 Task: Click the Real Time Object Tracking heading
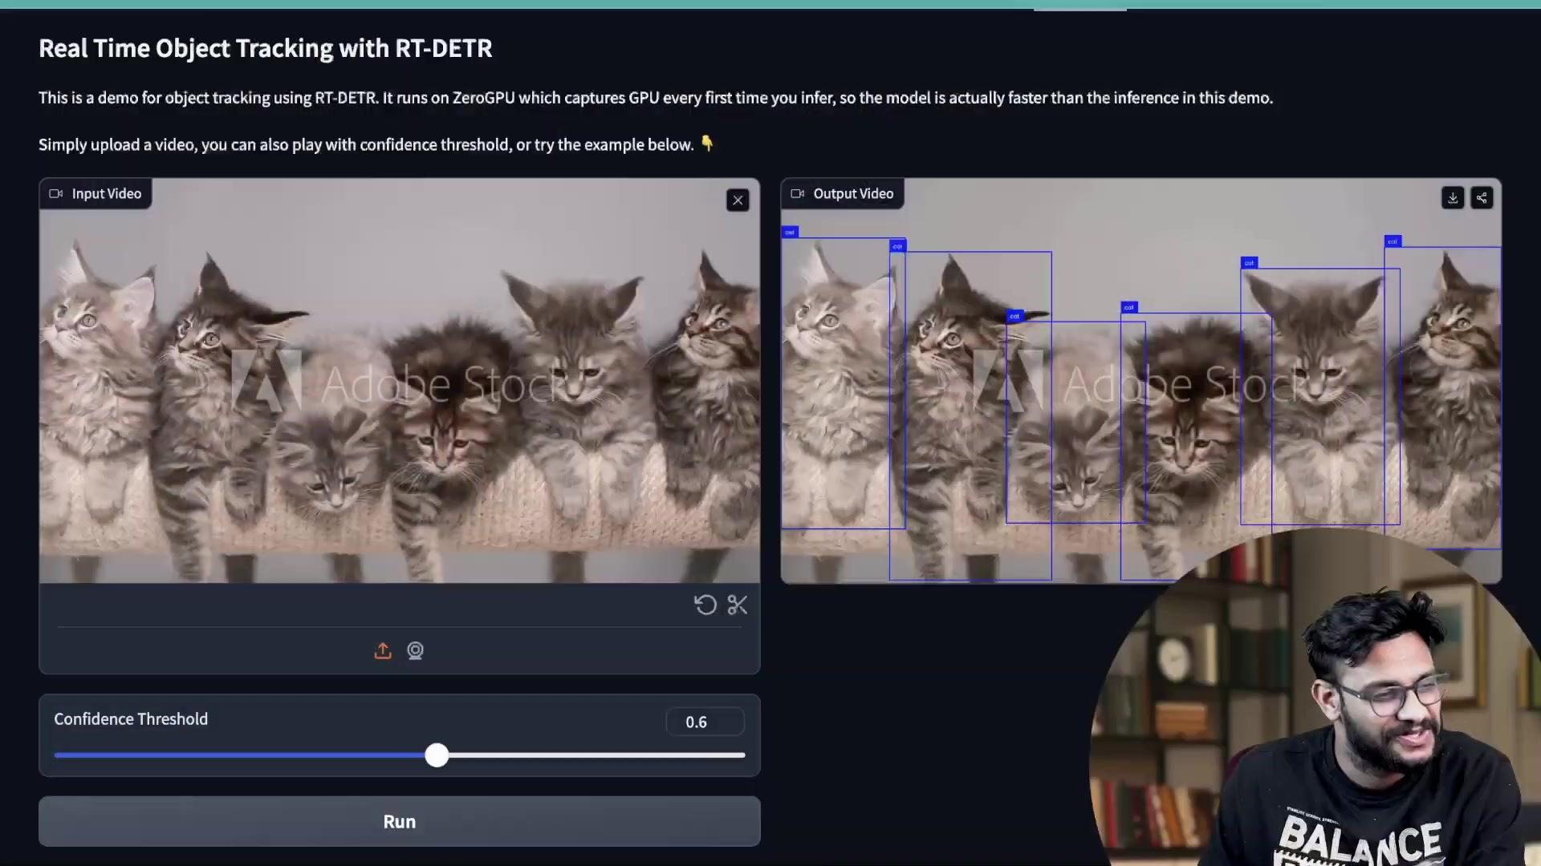click(266, 48)
